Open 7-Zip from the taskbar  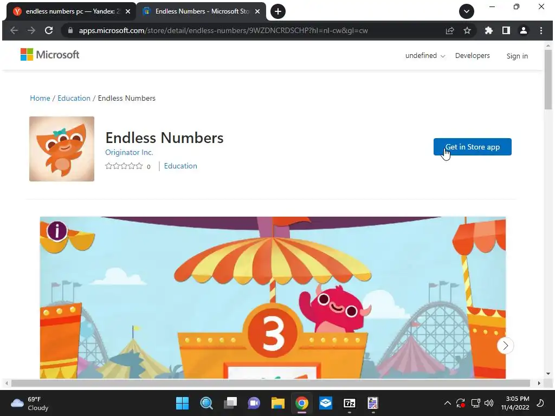tap(350, 403)
